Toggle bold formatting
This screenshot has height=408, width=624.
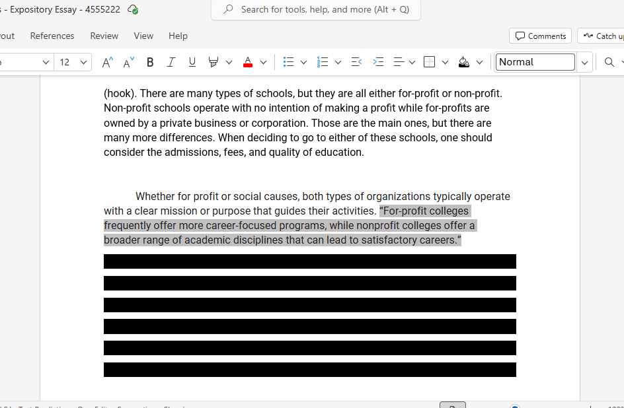(x=150, y=62)
